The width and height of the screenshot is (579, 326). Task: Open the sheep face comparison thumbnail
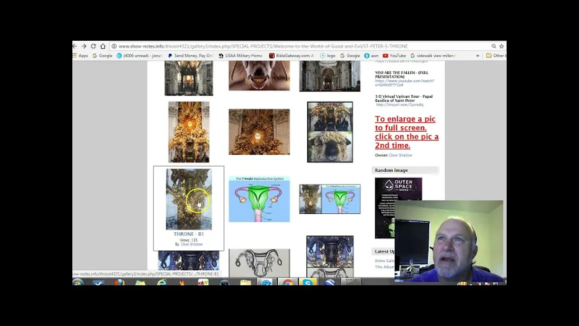(330, 132)
